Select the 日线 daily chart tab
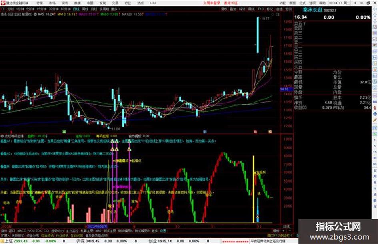Viewport: 378px width, 244px height. (76, 9)
